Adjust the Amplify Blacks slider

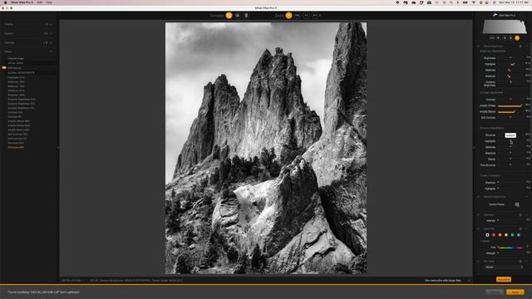[510, 111]
